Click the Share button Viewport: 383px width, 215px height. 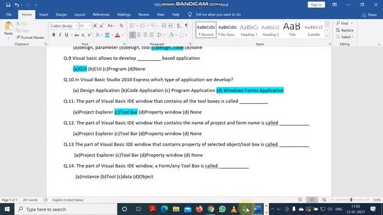coord(369,15)
